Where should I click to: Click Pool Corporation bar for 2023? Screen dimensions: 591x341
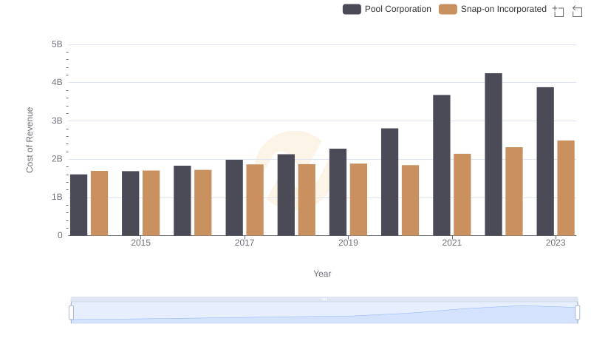[x=545, y=161]
